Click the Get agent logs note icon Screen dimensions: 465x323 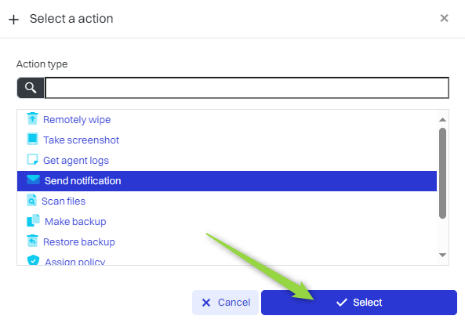[x=32, y=159]
